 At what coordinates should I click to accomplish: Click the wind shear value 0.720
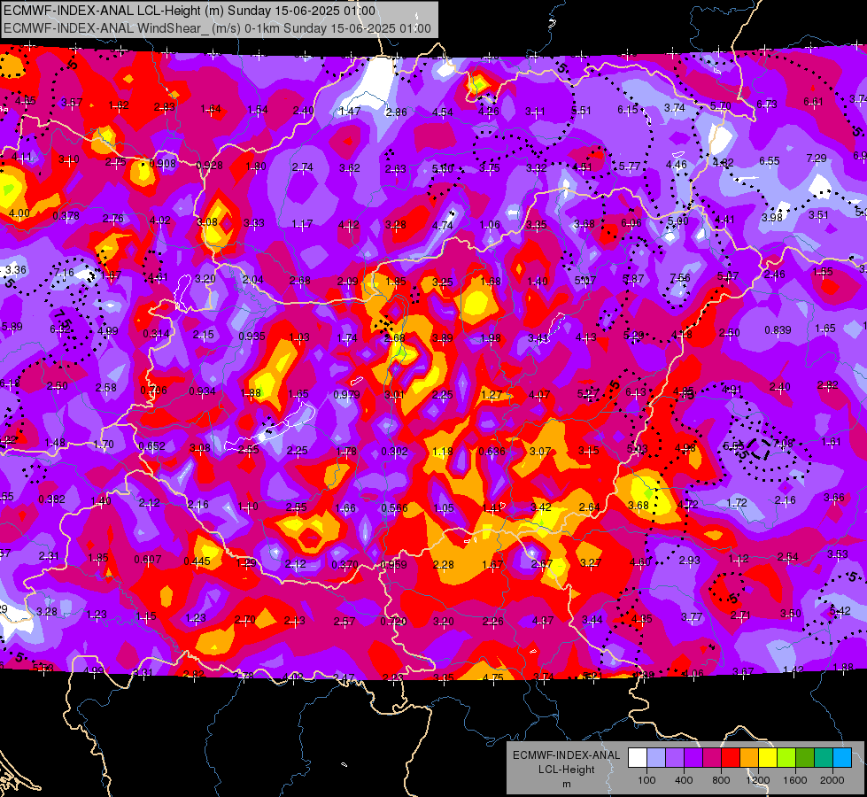(x=393, y=621)
